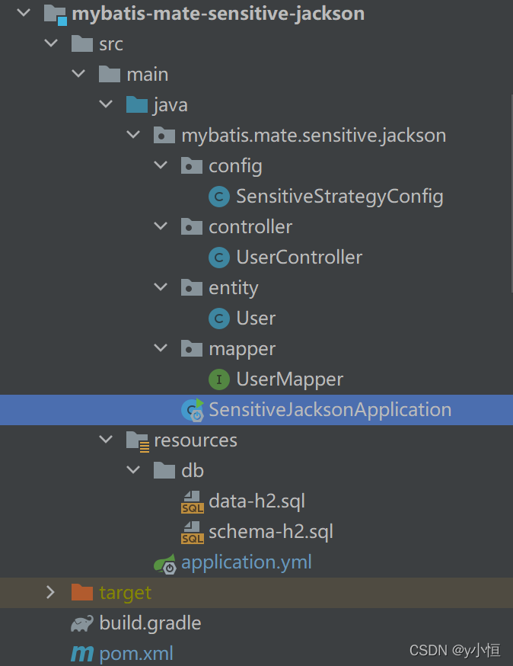Click the data-h2.sql SQL file icon
This screenshot has height=666, width=513.
click(193, 502)
